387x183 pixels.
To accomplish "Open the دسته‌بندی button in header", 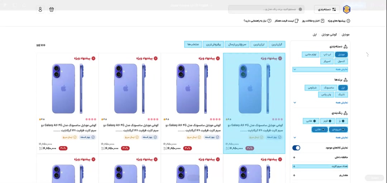I will pos(327,9).
